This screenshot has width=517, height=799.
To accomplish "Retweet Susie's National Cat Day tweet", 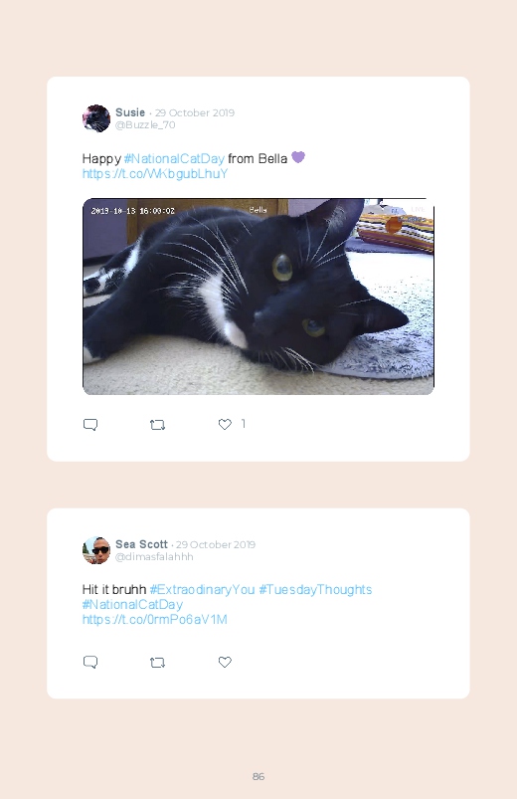I will tap(157, 425).
